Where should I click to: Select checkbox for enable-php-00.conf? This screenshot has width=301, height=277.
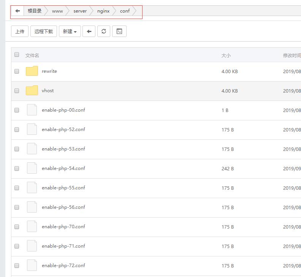[x=17, y=110]
